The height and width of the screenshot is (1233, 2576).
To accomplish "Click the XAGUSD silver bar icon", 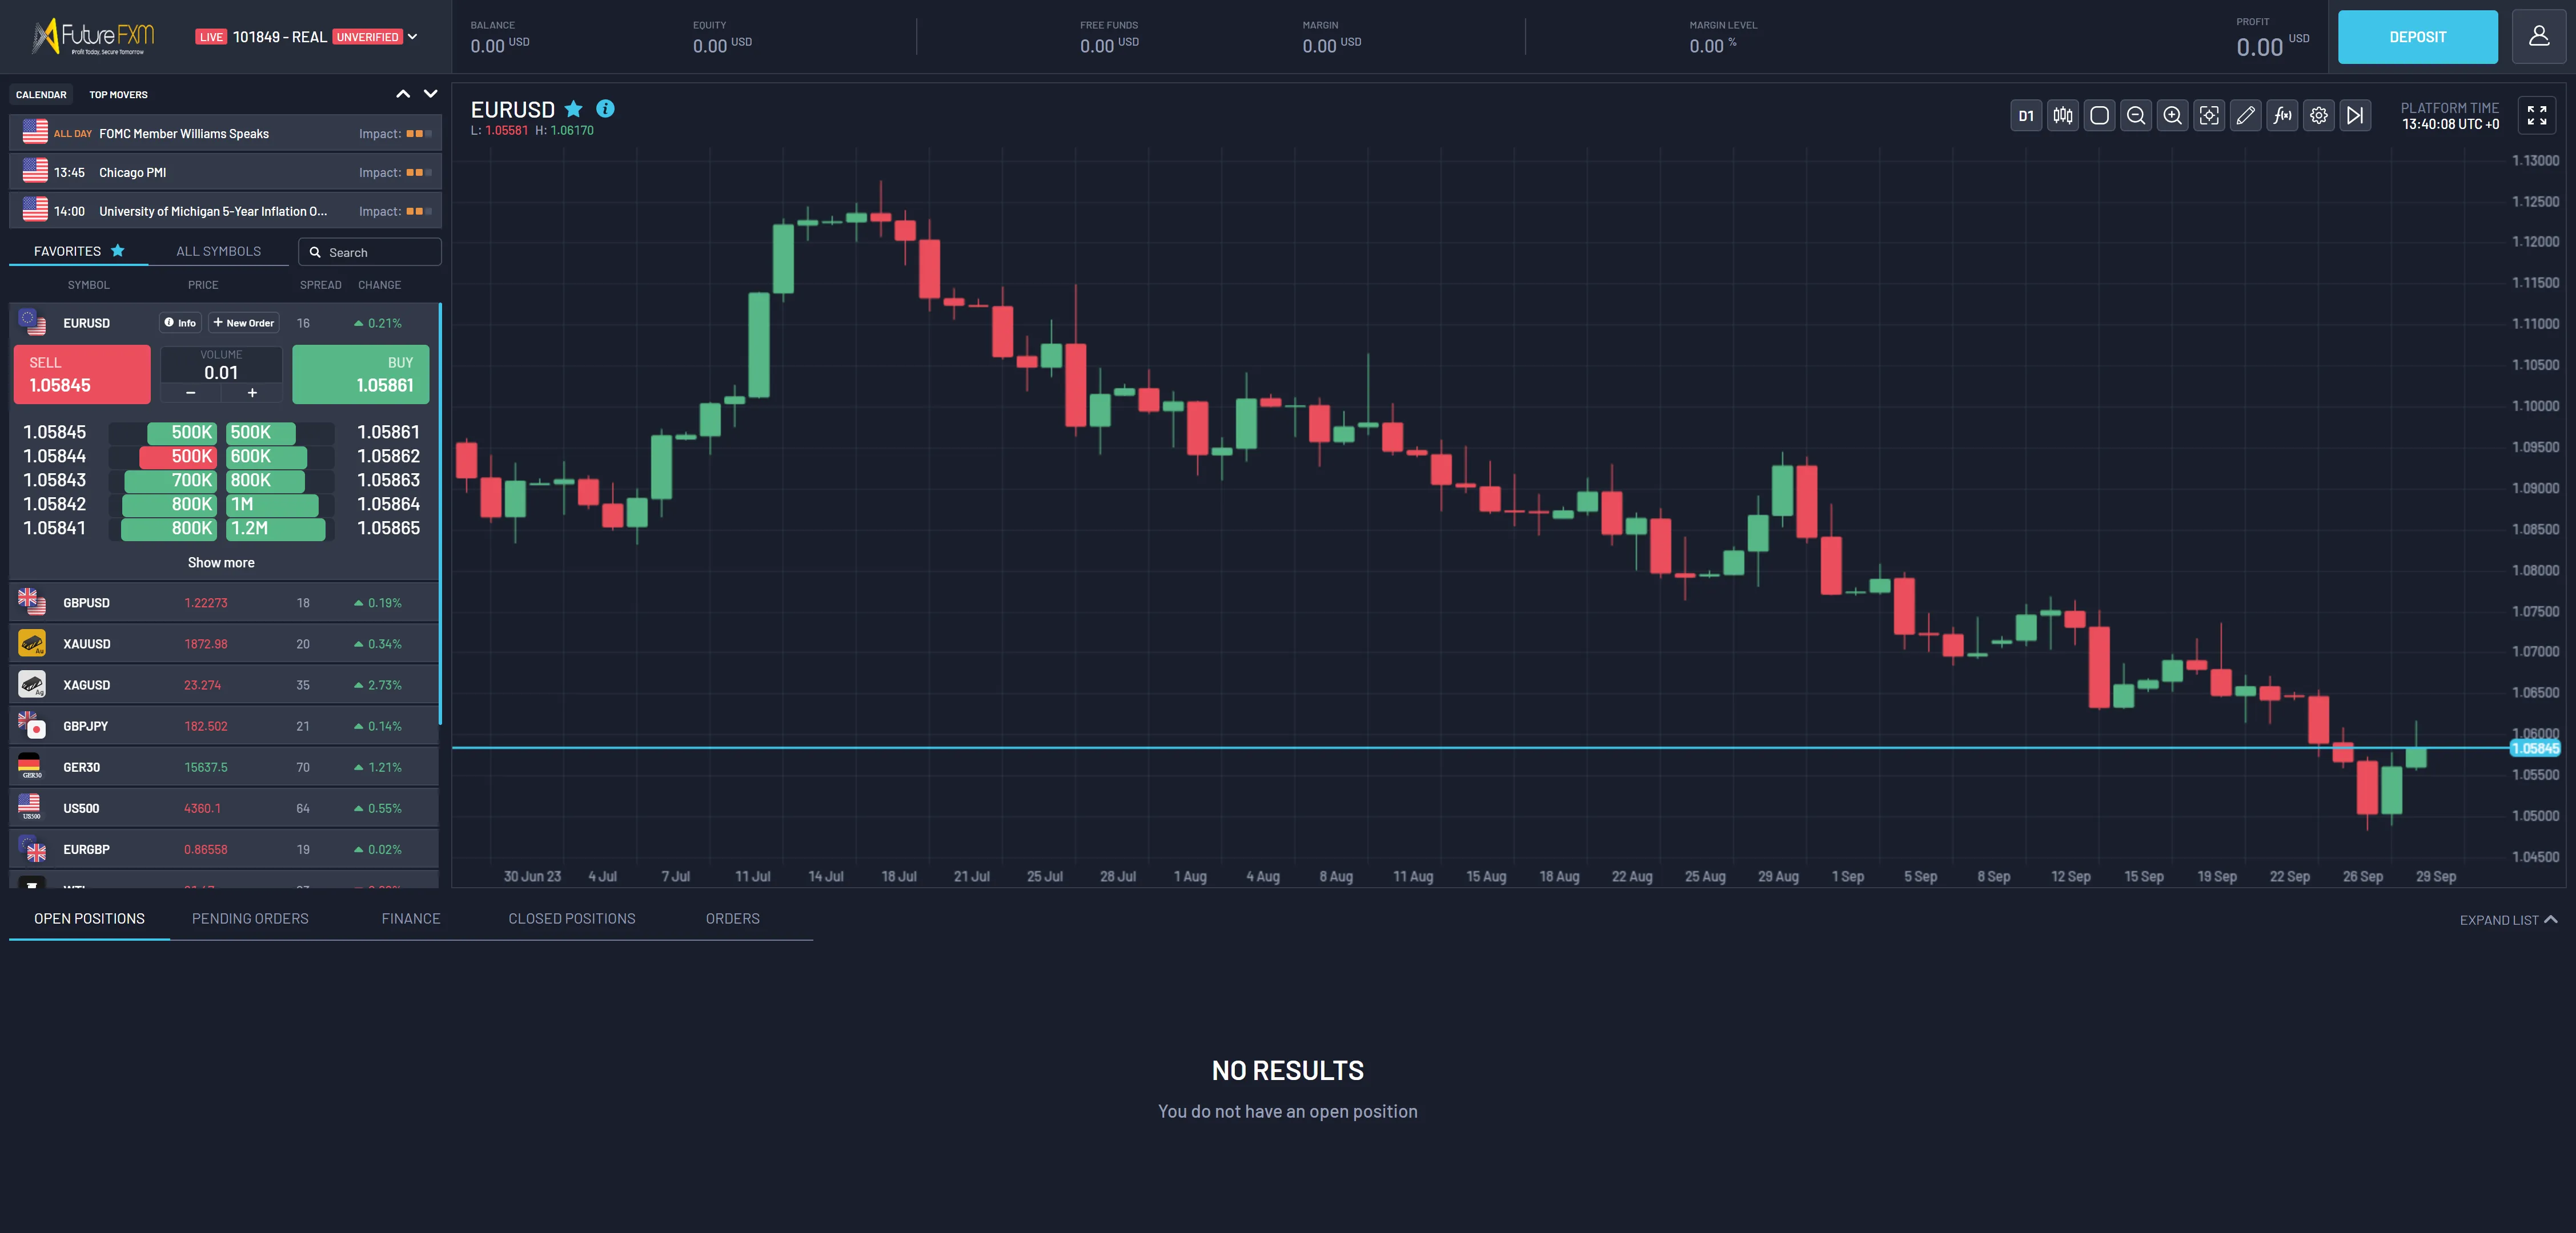I will click(x=32, y=684).
